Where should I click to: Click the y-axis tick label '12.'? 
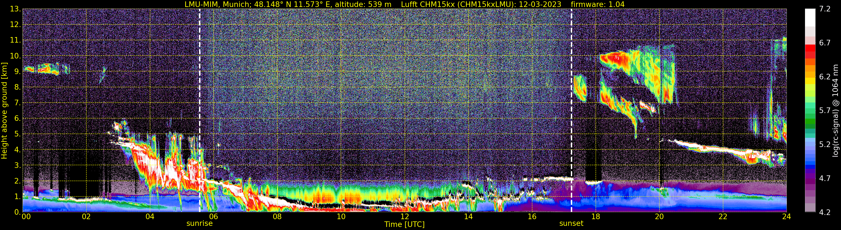[15, 25]
